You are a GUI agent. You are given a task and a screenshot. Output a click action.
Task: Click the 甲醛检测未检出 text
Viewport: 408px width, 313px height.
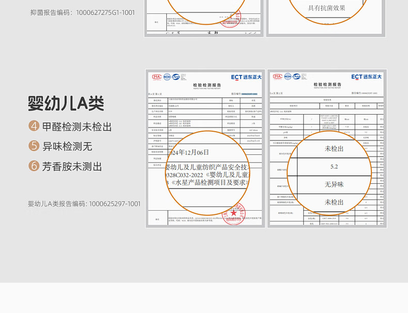click(77, 127)
